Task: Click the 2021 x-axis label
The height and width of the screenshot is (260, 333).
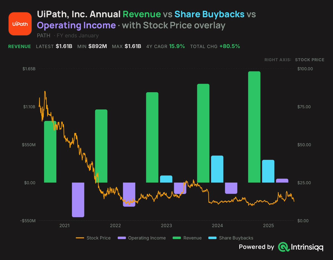Action: pyautogui.click(x=64, y=226)
